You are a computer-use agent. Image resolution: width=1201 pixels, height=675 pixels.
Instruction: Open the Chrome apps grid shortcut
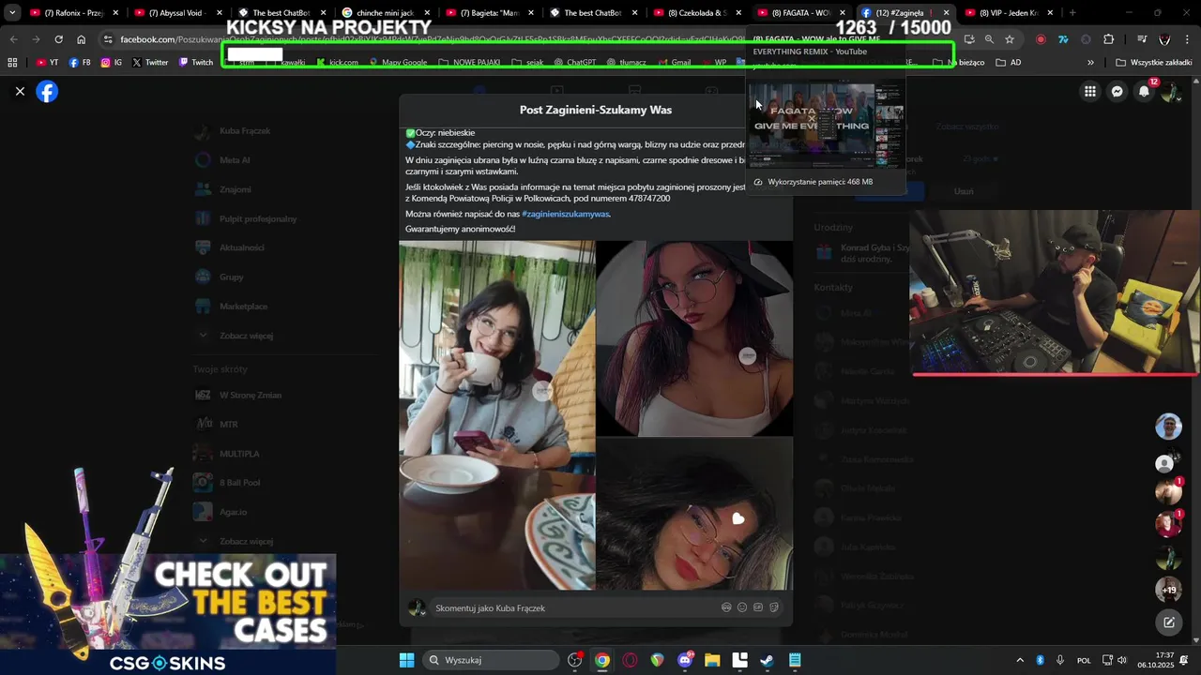click(12, 63)
